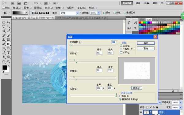Select the Elliptical Marquee tool
This screenshot has width=184, height=115.
coord(4,22)
